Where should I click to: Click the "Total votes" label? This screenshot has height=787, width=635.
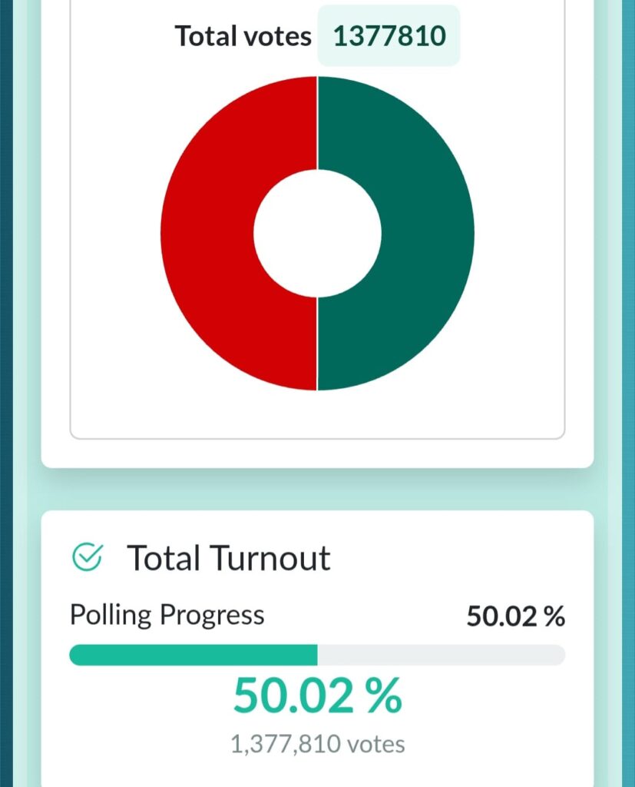243,36
